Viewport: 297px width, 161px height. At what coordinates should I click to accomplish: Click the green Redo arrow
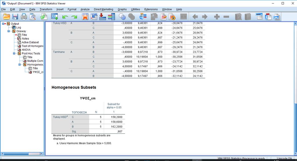(74, 17)
